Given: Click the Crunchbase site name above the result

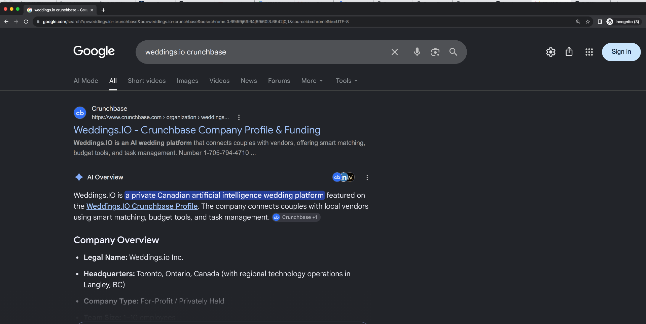Looking at the screenshot, I should [x=109, y=109].
